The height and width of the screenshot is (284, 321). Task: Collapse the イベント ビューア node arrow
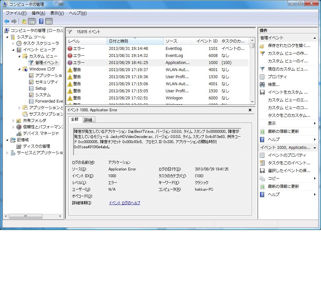pyautogui.click(x=13, y=50)
